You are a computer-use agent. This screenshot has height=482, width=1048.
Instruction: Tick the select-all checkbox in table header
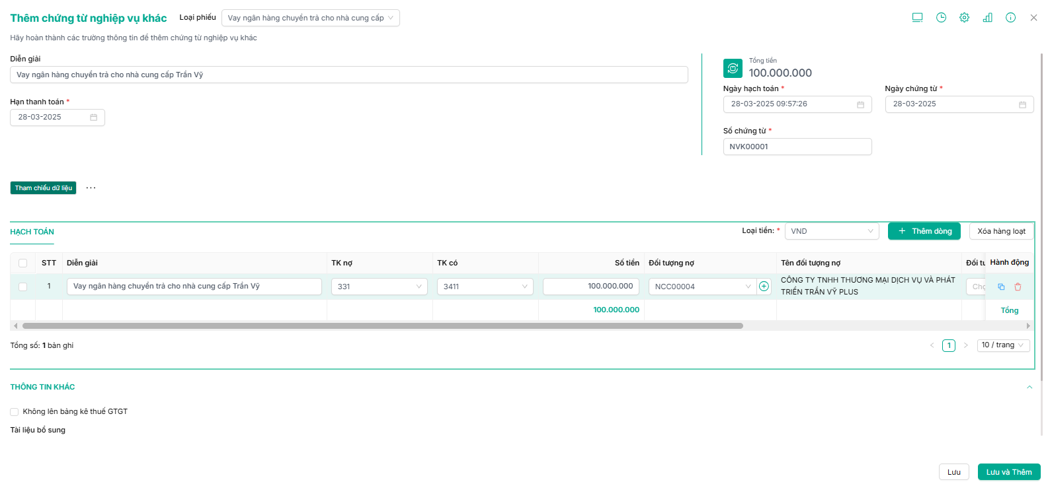pos(23,263)
